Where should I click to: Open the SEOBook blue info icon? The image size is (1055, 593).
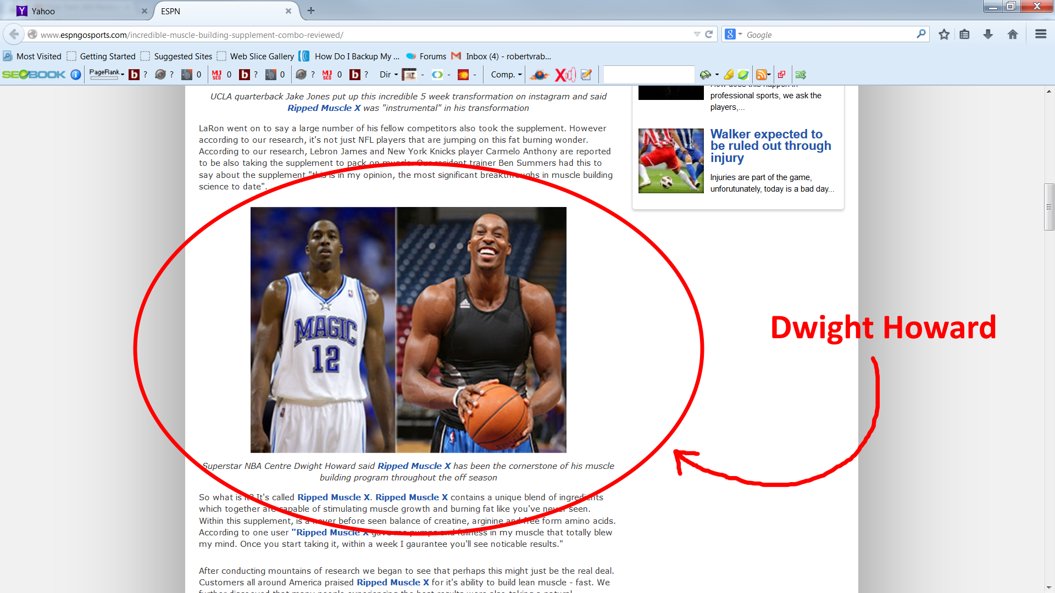[x=76, y=75]
